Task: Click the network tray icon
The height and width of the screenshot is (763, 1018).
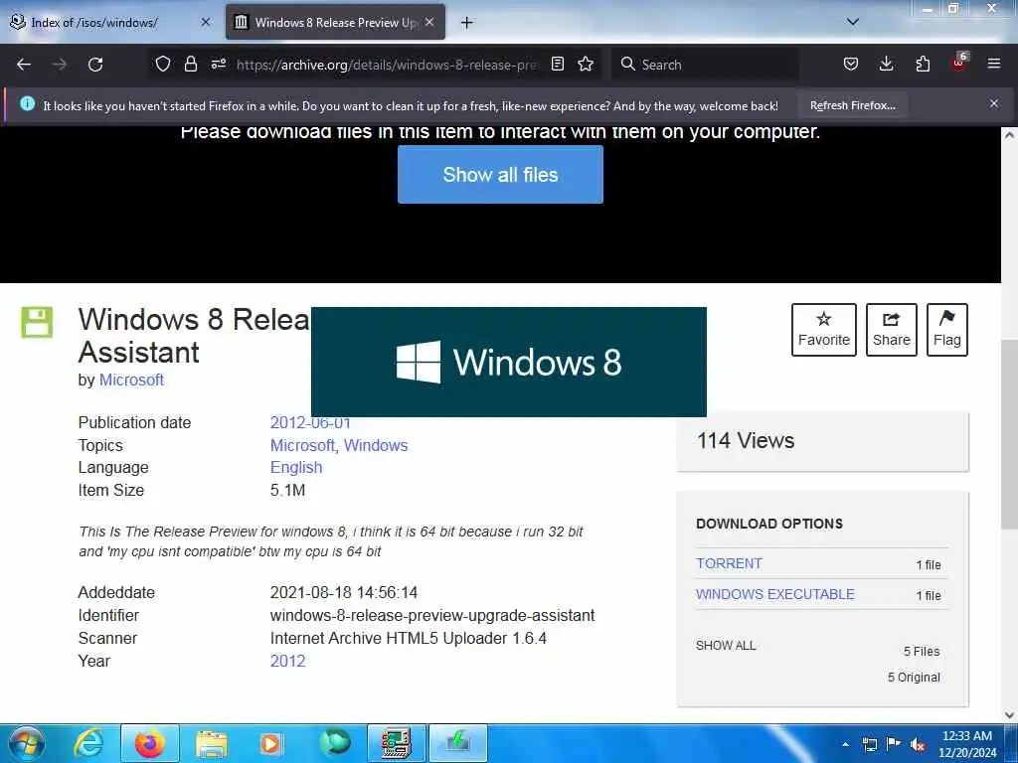Action: pos(869,745)
